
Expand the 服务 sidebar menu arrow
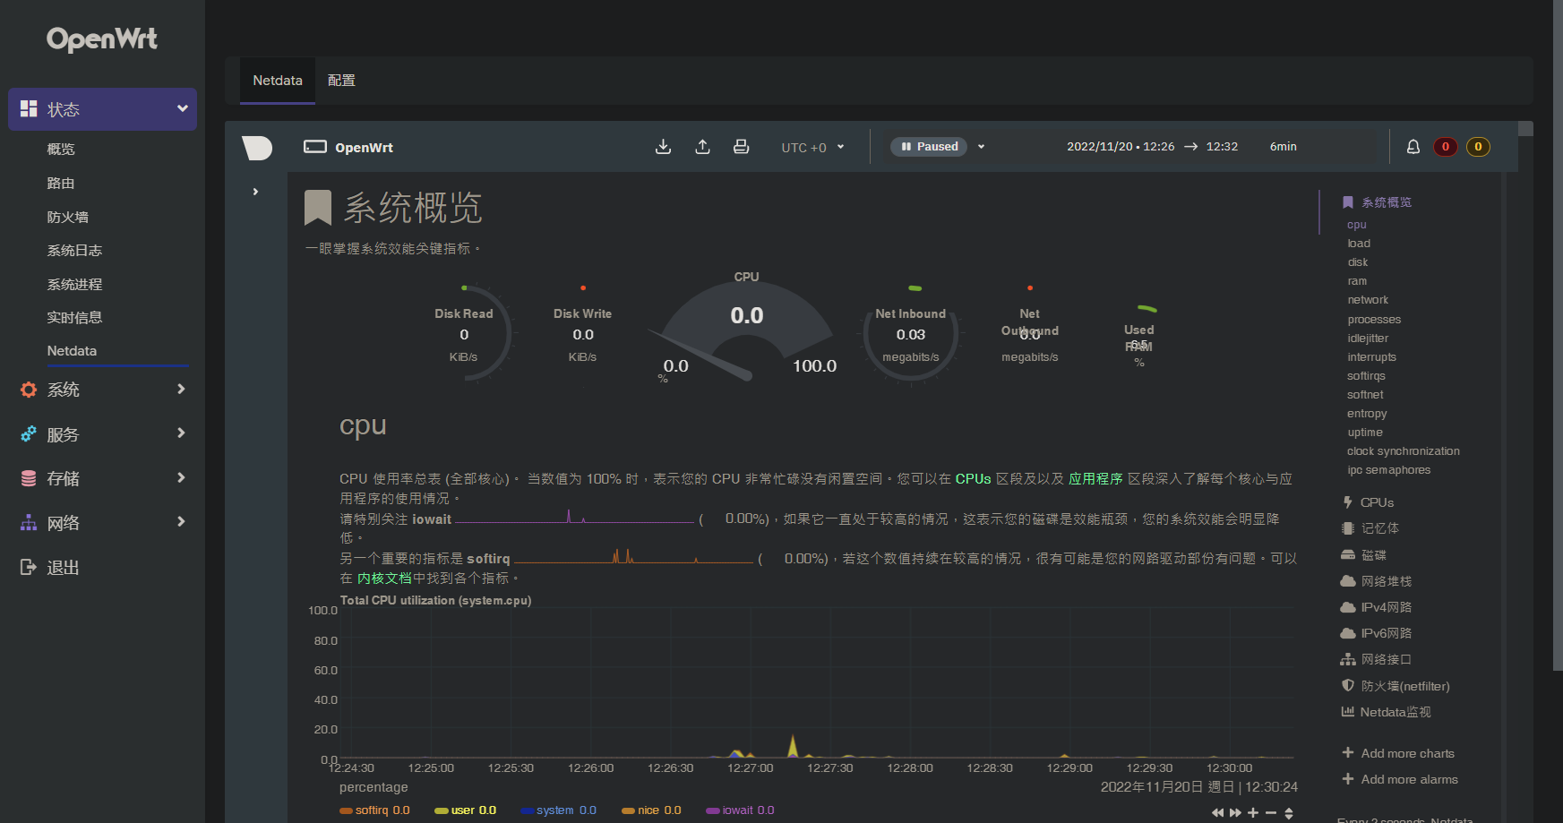[x=181, y=433]
